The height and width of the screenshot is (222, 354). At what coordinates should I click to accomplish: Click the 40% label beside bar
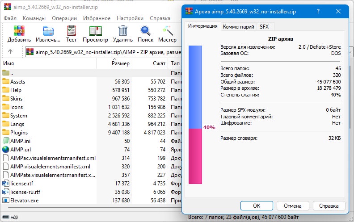(x=209, y=127)
